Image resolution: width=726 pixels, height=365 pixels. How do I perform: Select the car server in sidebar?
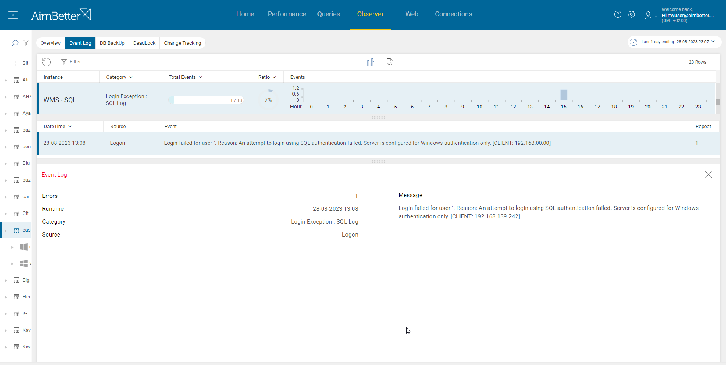pos(22,197)
